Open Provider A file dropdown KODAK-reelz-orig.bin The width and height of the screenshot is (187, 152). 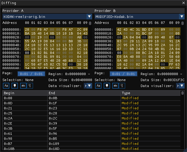point(47,17)
